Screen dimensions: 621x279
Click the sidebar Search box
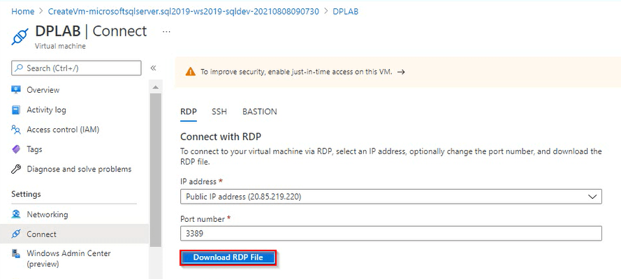click(x=77, y=68)
